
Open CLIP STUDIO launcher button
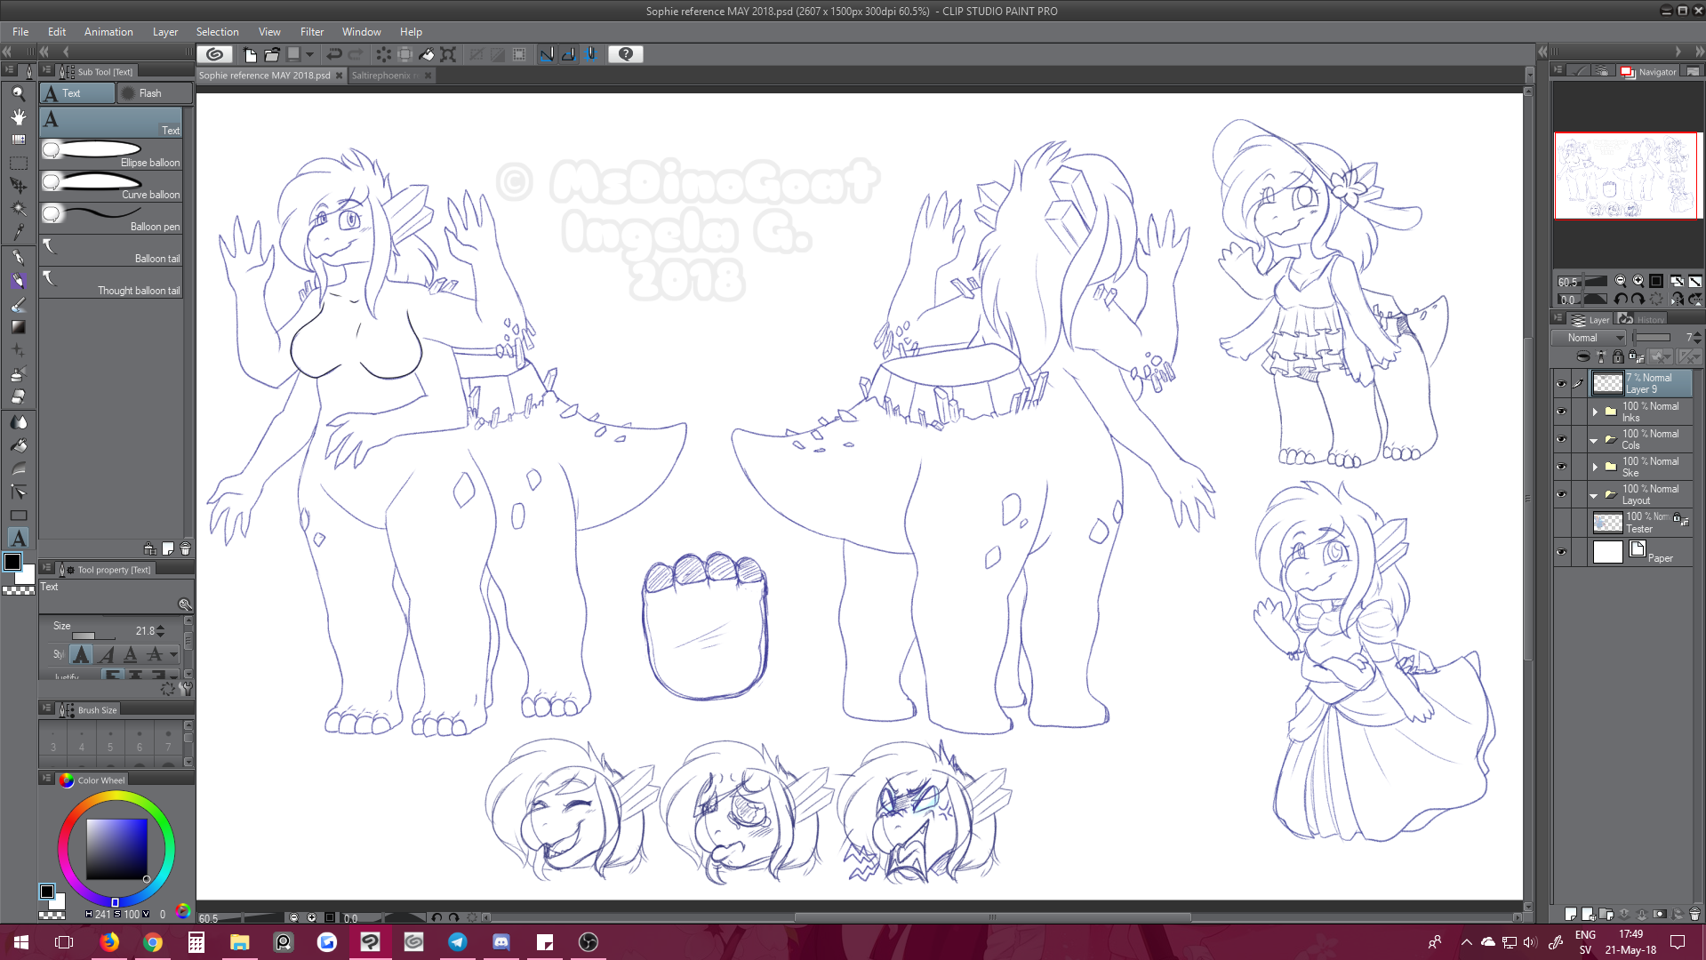pyautogui.click(x=214, y=54)
